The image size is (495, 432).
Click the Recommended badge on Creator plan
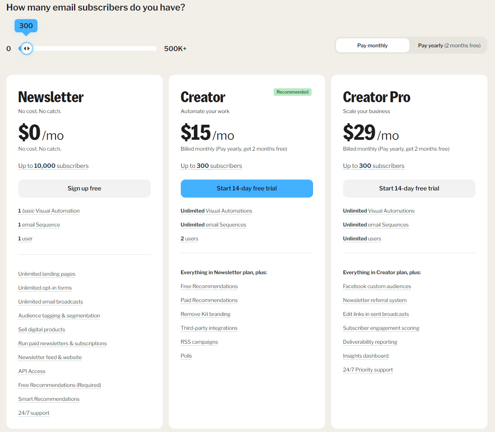point(292,92)
